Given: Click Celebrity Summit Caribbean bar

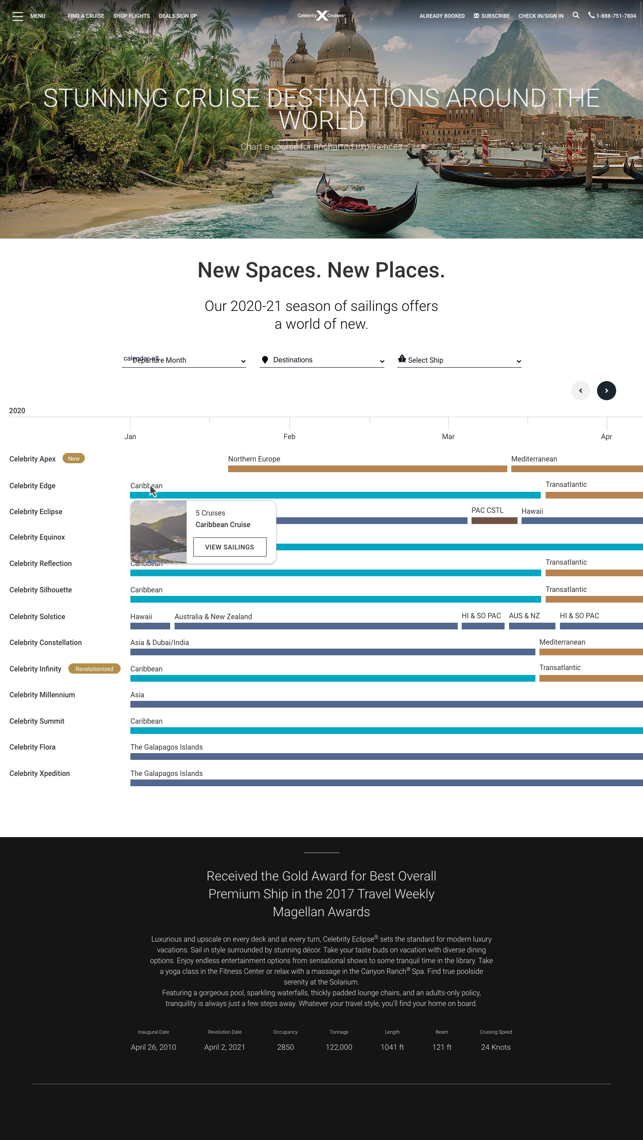Looking at the screenshot, I should (387, 731).
